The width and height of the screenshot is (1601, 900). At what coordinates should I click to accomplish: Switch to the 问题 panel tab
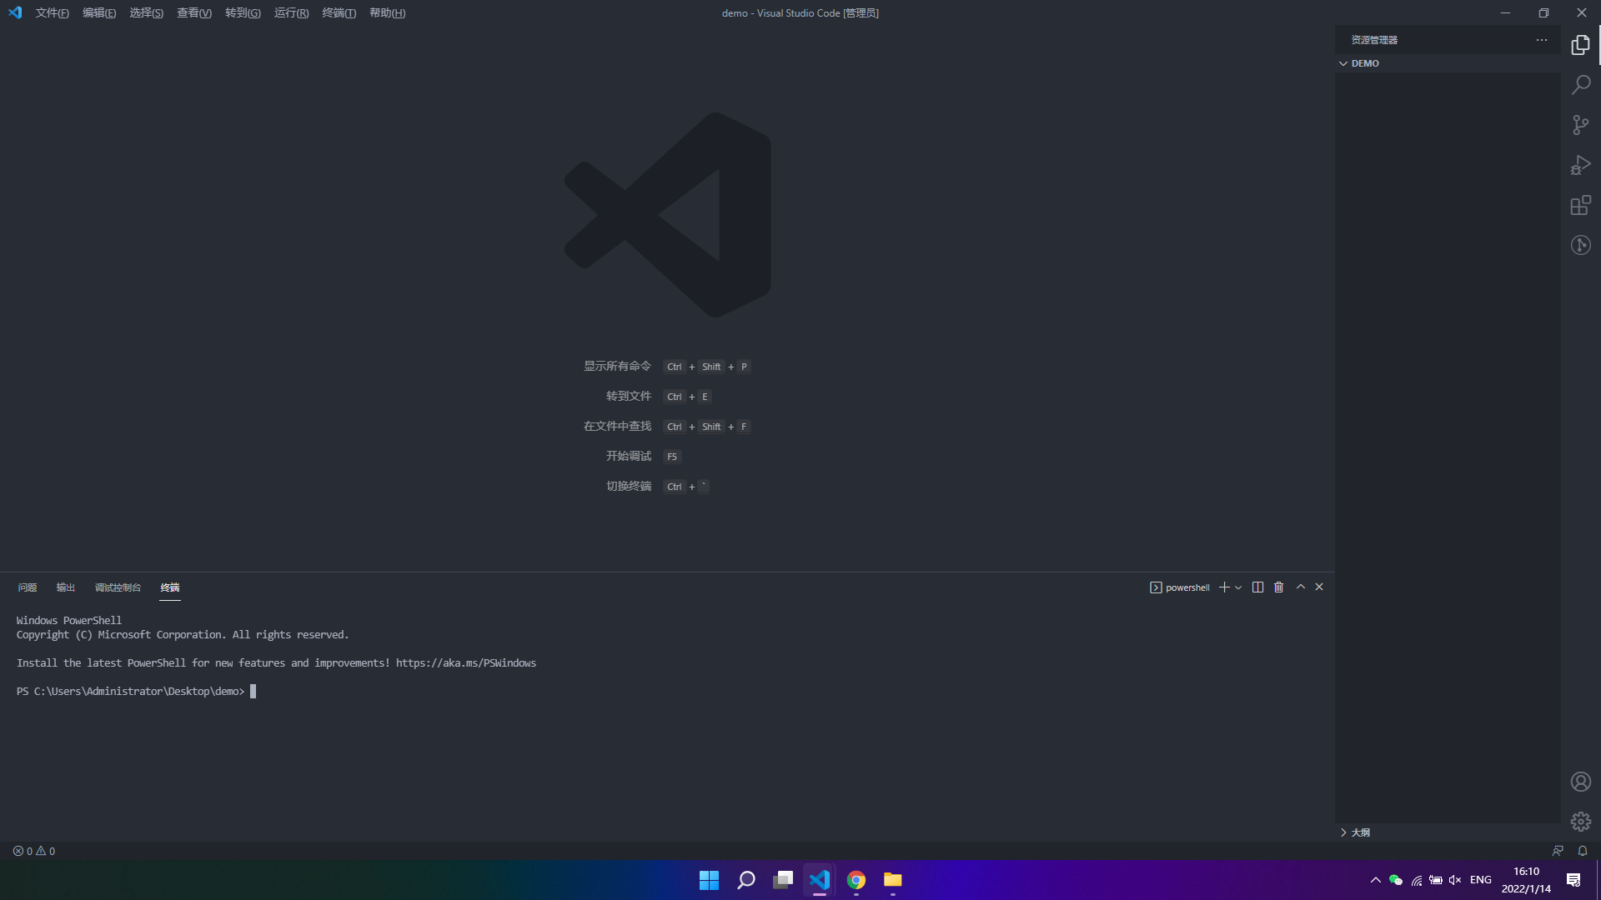click(x=28, y=587)
